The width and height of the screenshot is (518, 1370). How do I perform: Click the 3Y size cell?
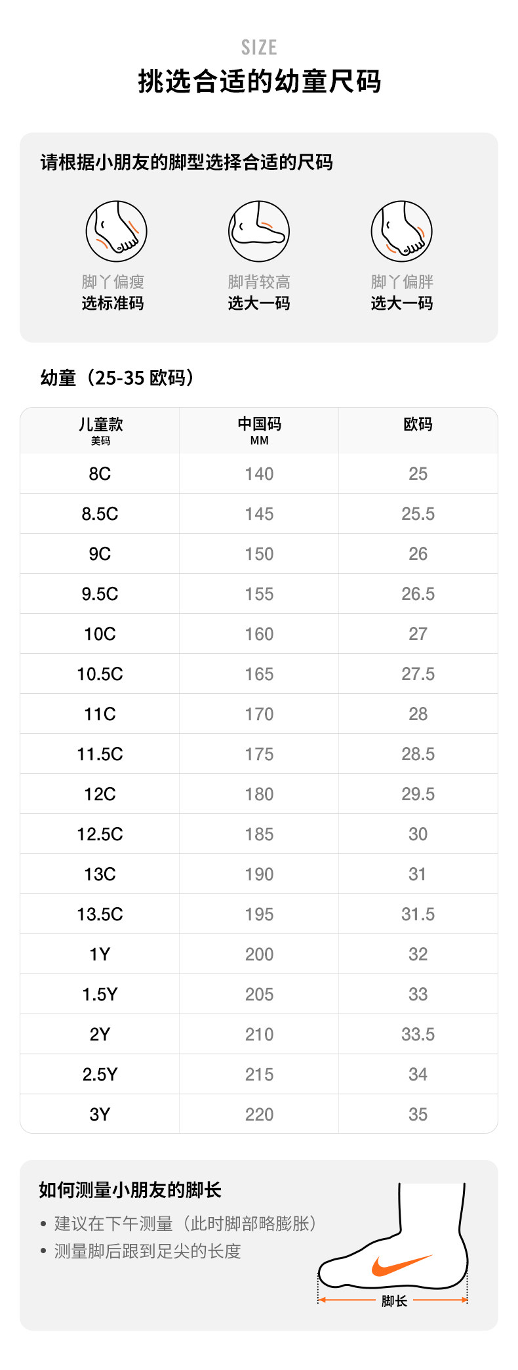100,1115
